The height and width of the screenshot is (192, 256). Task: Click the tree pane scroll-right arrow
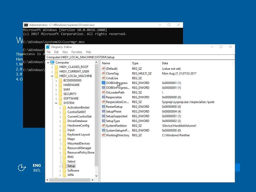pos(92,180)
